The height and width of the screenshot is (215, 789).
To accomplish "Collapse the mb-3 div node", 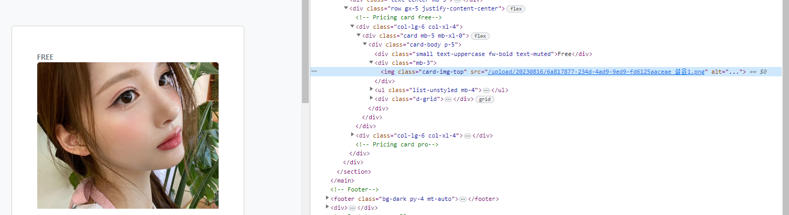I will 371,63.
